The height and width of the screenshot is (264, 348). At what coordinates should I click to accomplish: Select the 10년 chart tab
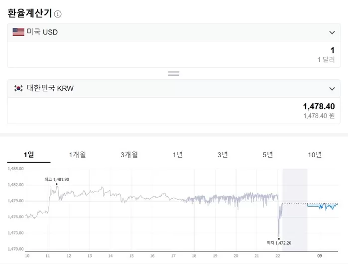click(x=315, y=155)
